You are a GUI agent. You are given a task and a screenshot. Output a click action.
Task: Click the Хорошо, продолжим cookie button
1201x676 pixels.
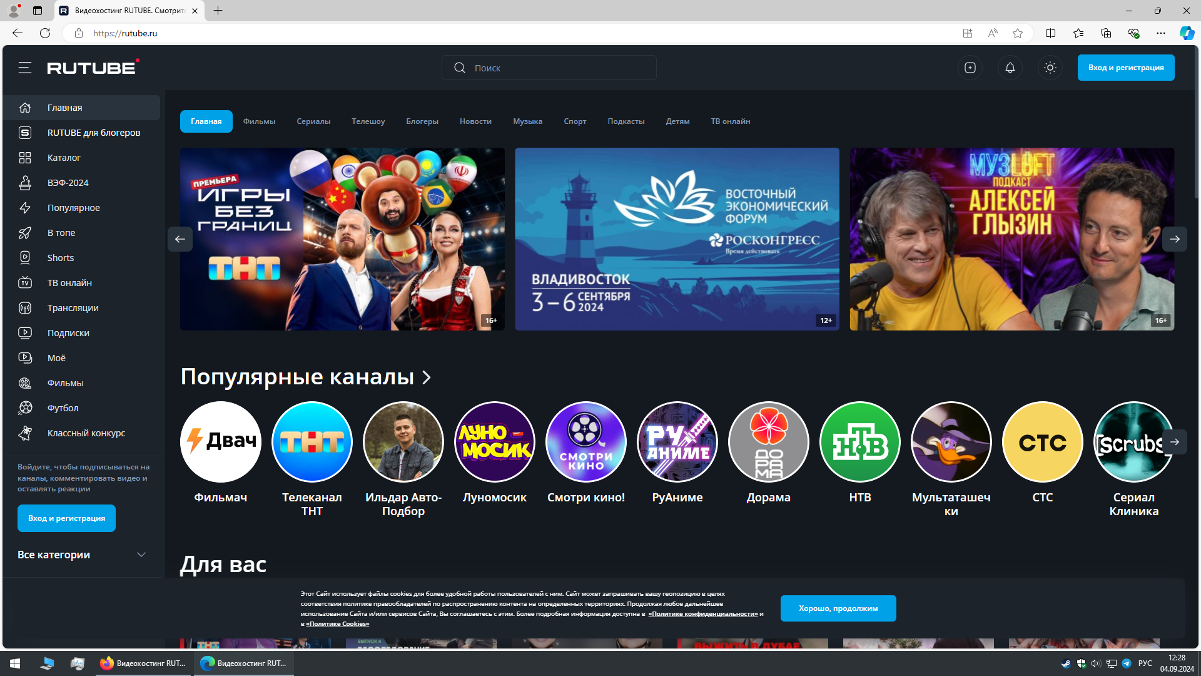tap(838, 608)
